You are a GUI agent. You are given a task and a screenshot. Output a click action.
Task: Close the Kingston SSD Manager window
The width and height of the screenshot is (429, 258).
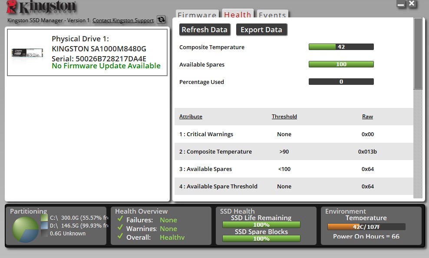(412, 4)
